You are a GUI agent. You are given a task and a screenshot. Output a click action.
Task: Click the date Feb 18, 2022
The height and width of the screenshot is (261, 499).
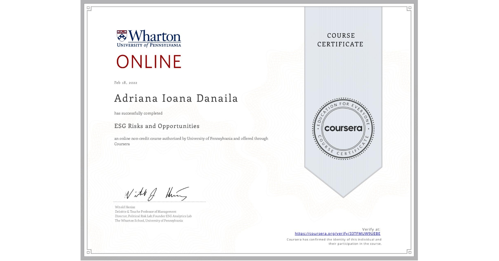coord(126,82)
